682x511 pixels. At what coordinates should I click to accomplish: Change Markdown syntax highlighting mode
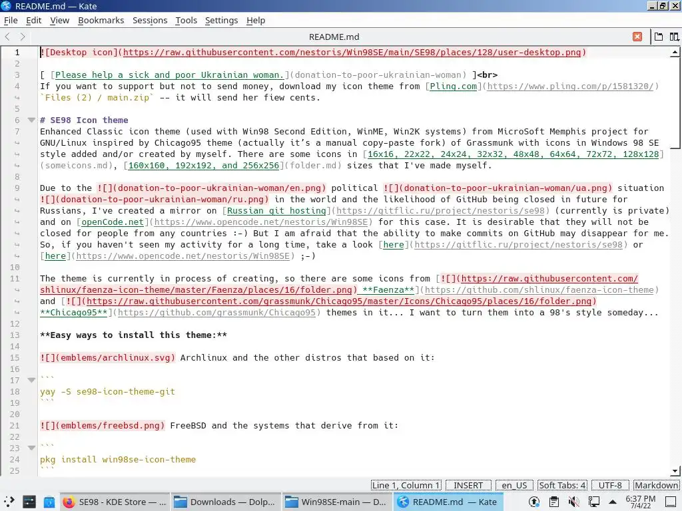pos(656,485)
